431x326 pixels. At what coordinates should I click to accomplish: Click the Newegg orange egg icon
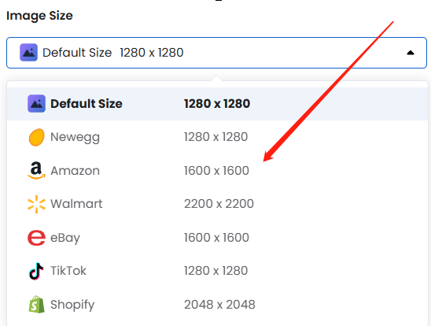pos(36,137)
